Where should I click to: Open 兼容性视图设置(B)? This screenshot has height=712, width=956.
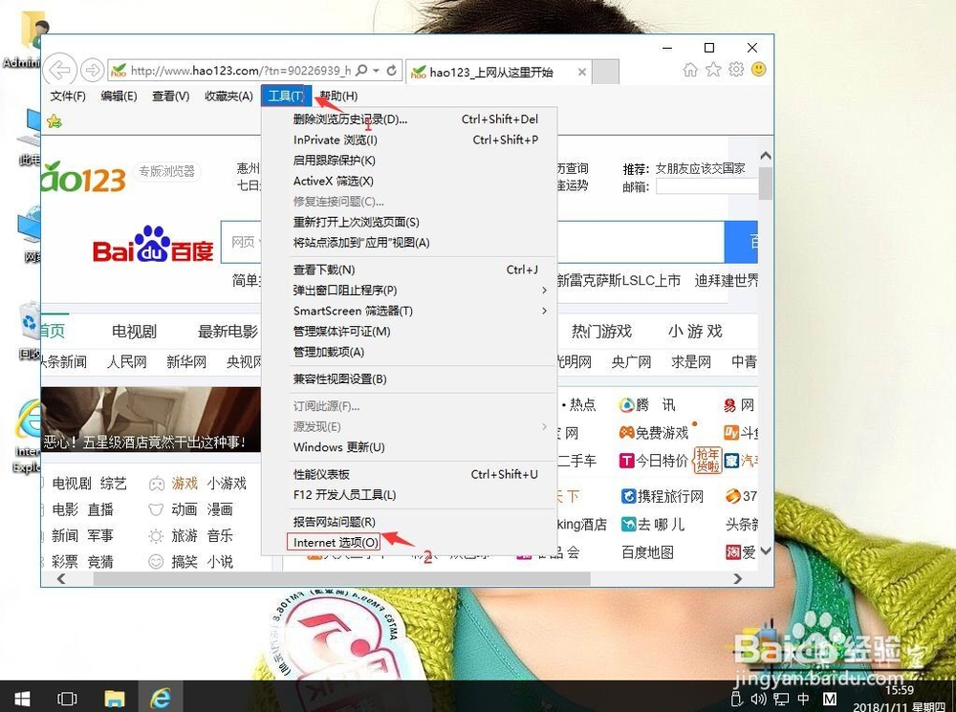coord(409,379)
